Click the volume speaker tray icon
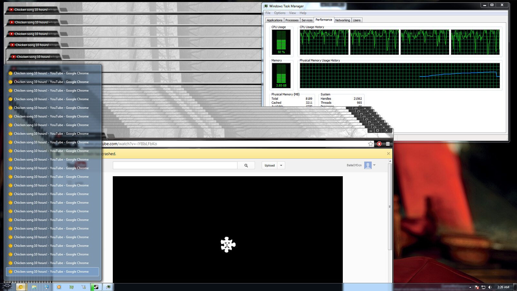The image size is (517, 291). [x=490, y=287]
